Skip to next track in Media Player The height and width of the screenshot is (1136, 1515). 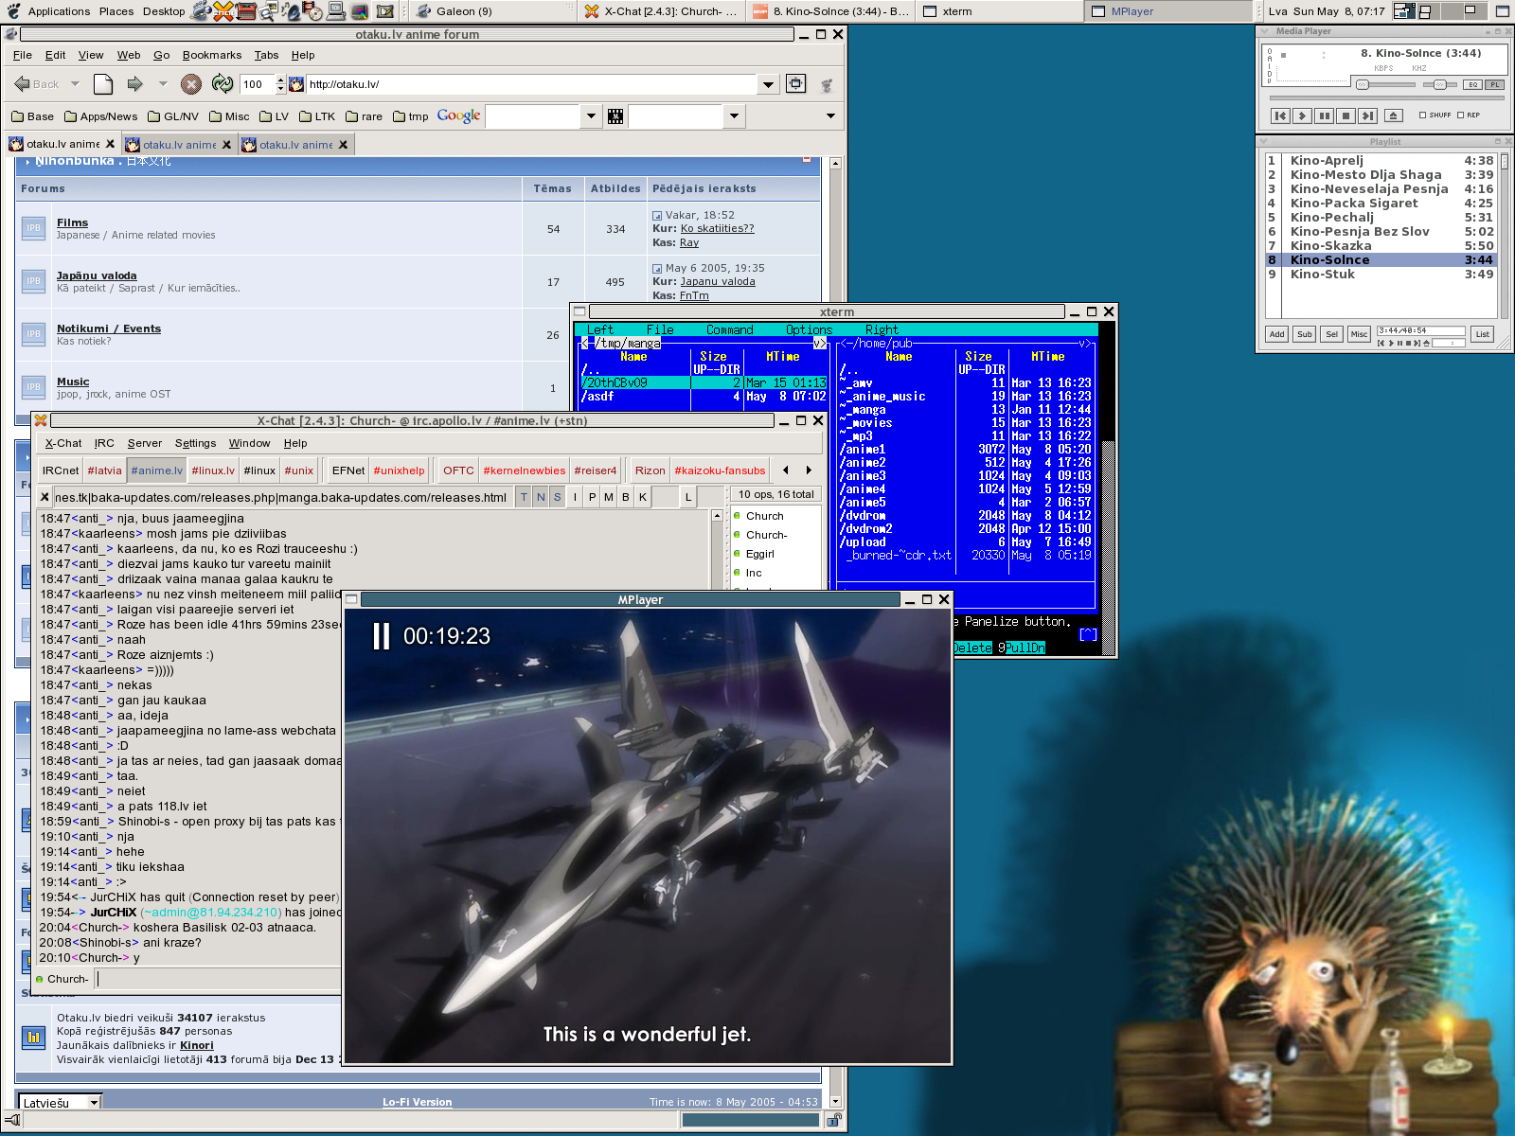(x=1367, y=115)
